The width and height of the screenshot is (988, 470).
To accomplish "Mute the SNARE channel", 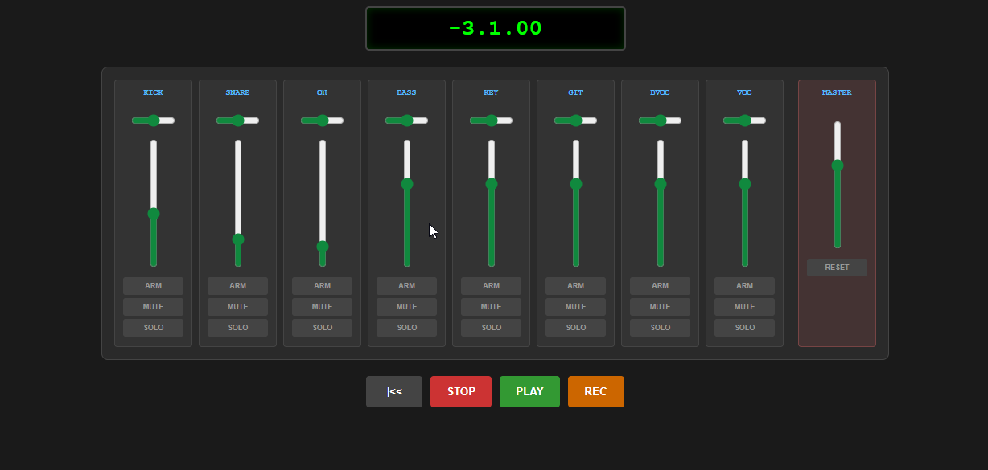I will [x=237, y=307].
